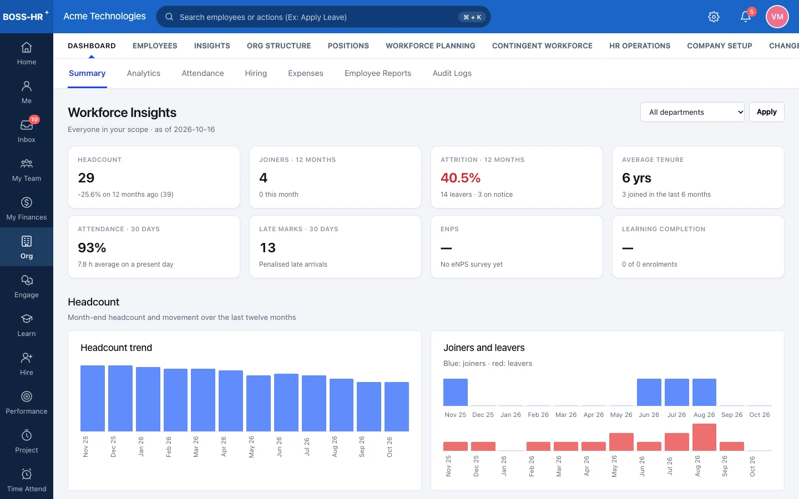
Task: Open the POSITIONS tab
Action: click(x=348, y=46)
